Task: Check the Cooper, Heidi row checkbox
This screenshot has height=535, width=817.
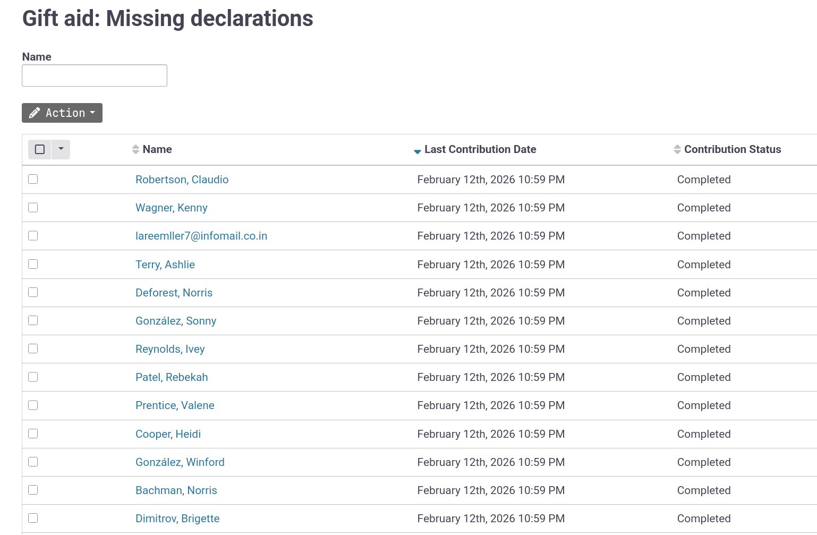Action: tap(33, 434)
